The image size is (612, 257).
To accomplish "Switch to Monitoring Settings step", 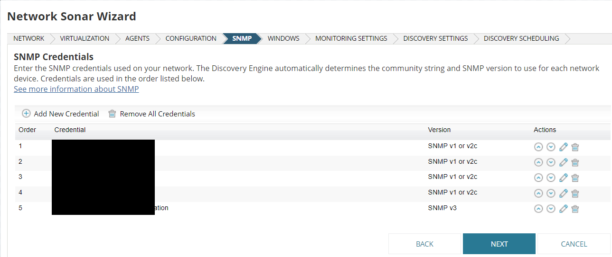I will [351, 38].
